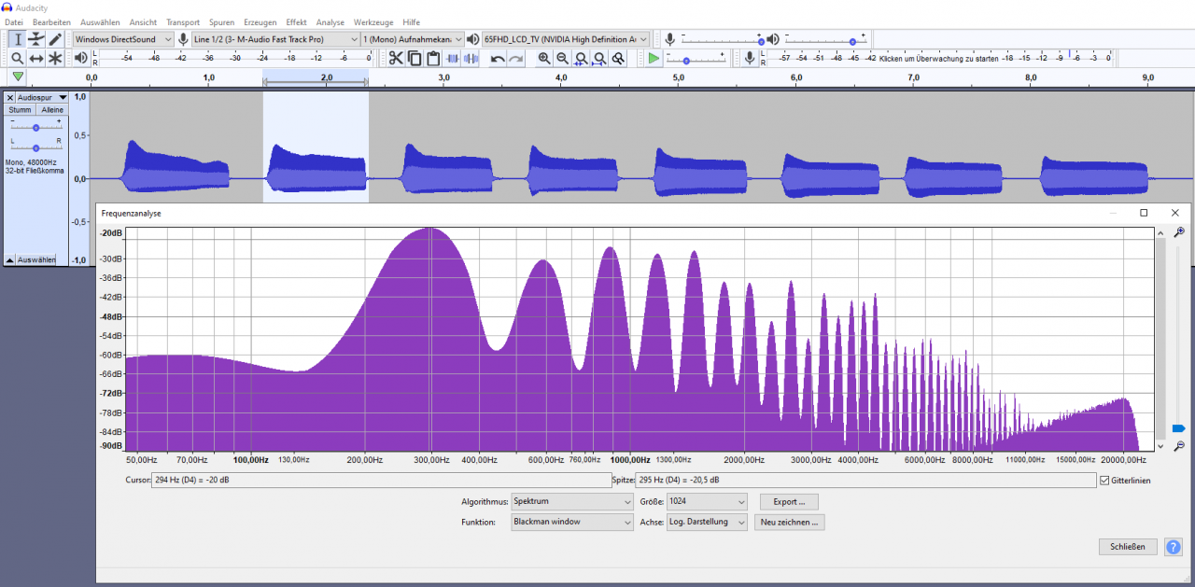
Task: Open Funktion Blackman window dropdown
Action: (x=571, y=522)
